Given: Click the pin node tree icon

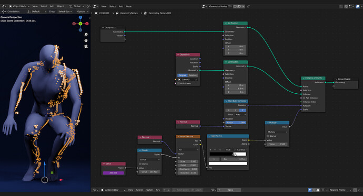Looking at the screenshot, I should tap(248, 6).
